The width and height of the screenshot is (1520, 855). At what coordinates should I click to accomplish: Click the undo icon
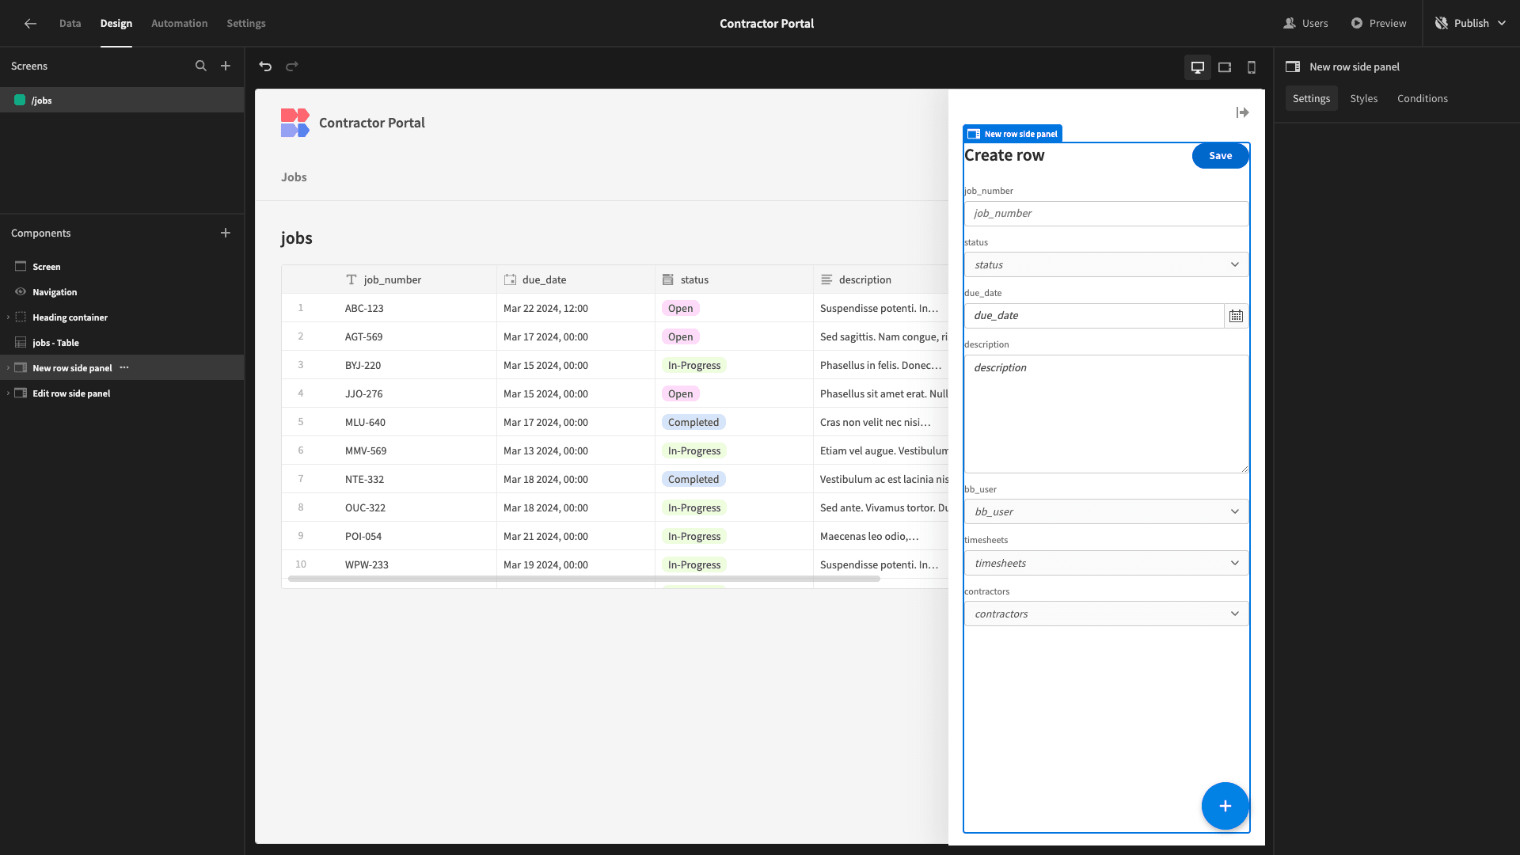[x=265, y=66]
